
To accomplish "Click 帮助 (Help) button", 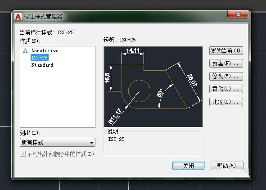I will [x=227, y=166].
